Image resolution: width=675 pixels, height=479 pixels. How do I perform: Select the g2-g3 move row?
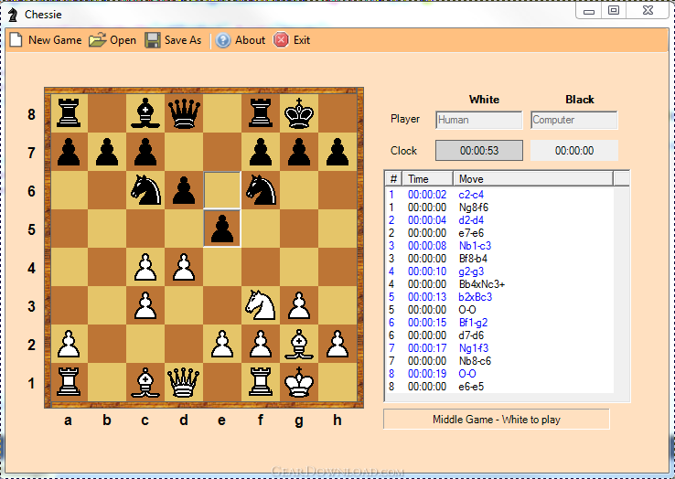click(x=499, y=271)
